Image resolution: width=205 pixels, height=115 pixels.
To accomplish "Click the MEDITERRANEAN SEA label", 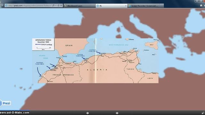I will click(x=119, y=45).
